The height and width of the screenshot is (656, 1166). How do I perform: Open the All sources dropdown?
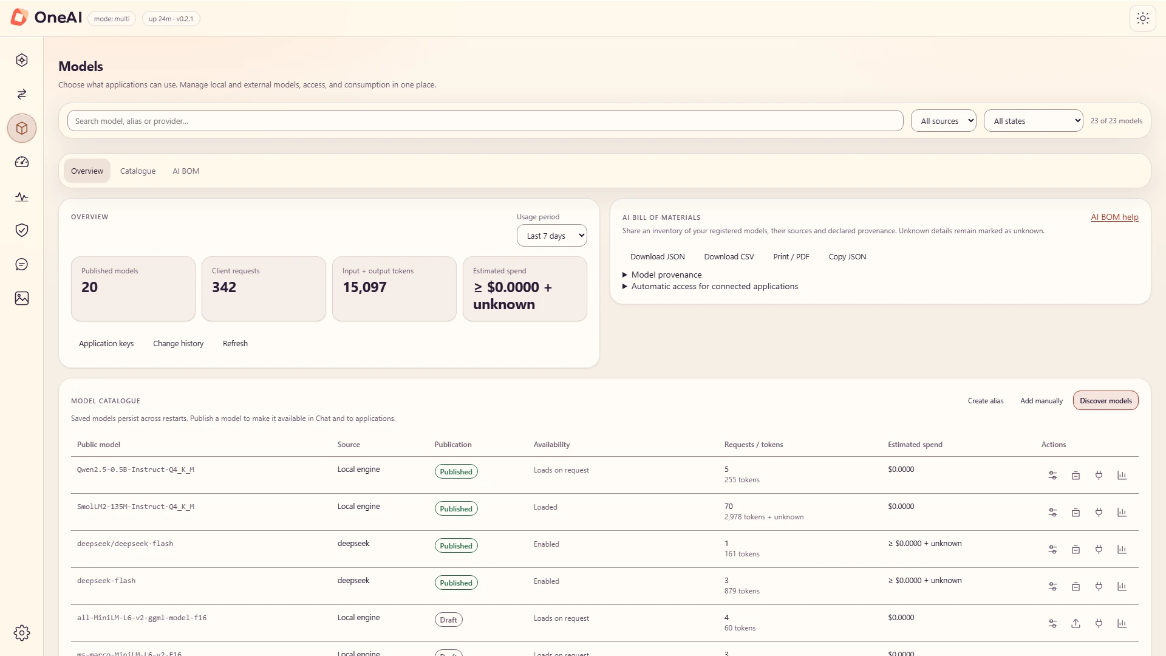pos(943,121)
